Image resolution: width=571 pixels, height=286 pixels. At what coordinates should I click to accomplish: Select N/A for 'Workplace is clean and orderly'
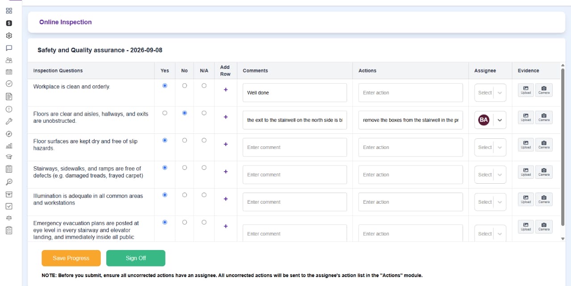[204, 86]
